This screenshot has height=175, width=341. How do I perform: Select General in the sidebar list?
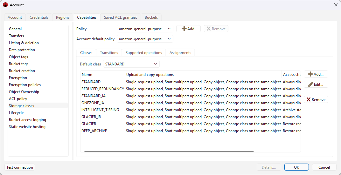pos(38,29)
